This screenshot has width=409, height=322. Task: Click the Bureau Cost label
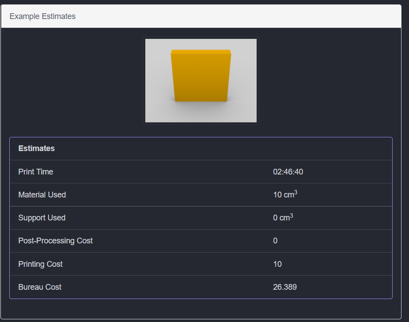point(40,287)
